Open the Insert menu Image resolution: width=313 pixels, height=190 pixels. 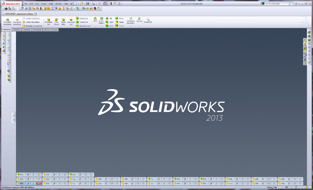pos(44,4)
